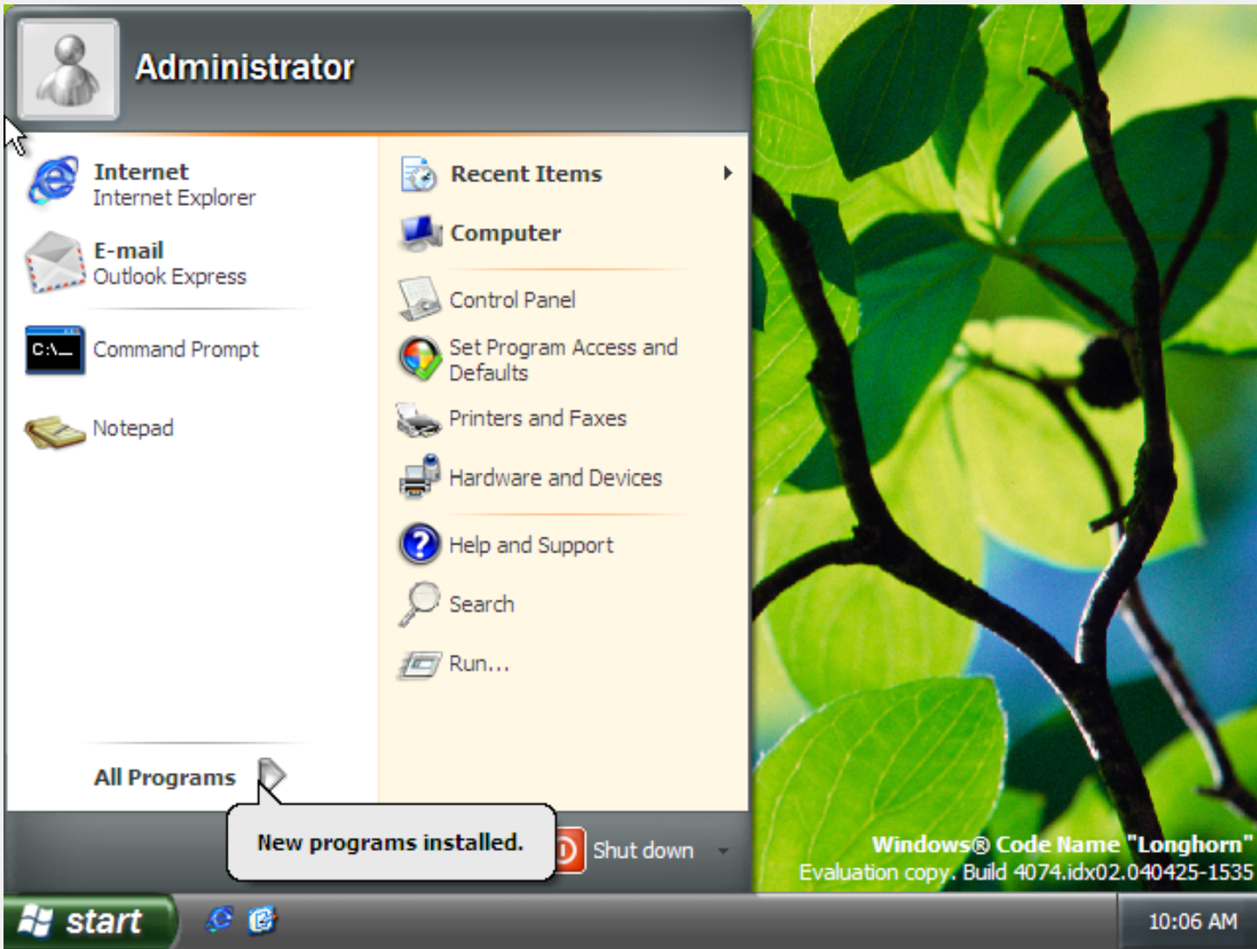Click the Shut down text button
1257x949 pixels.
(x=643, y=850)
